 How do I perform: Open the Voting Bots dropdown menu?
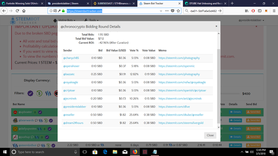pyautogui.click(x=64, y=20)
